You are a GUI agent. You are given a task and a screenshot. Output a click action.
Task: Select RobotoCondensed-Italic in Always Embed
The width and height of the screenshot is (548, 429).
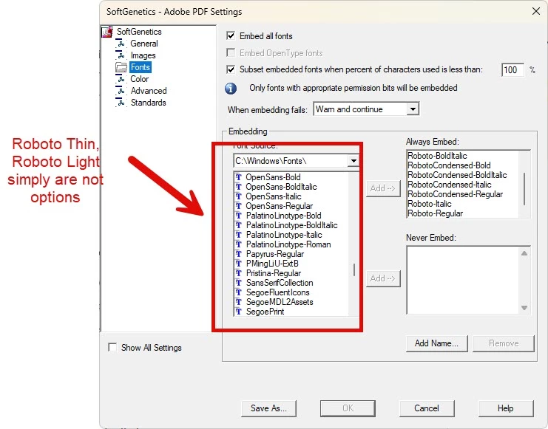(450, 185)
